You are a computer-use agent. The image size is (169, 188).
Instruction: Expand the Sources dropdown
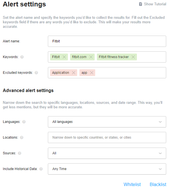click(x=107, y=153)
